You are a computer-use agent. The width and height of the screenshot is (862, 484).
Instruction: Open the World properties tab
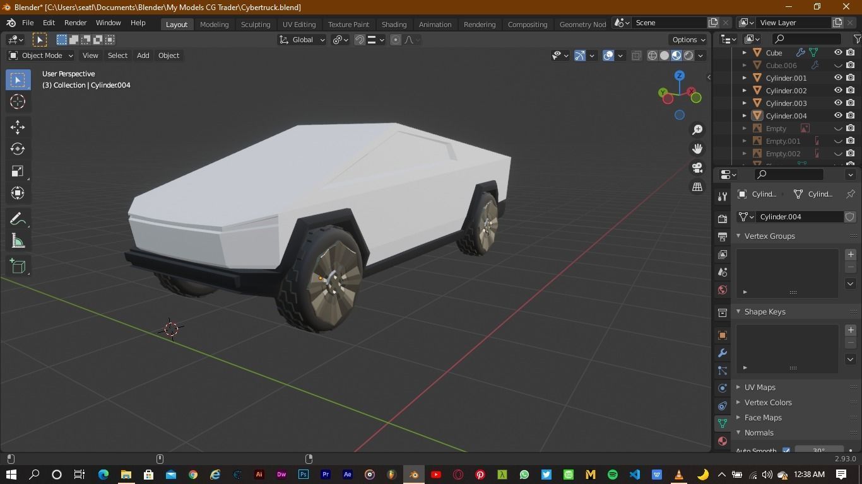point(723,290)
